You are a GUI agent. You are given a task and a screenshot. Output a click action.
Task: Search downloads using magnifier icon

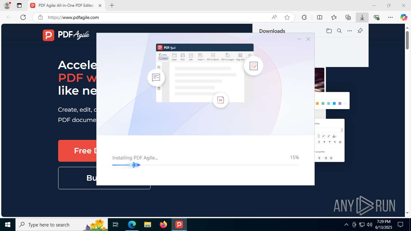pos(339,31)
